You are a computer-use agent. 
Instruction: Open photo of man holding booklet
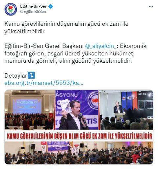(77, 110)
